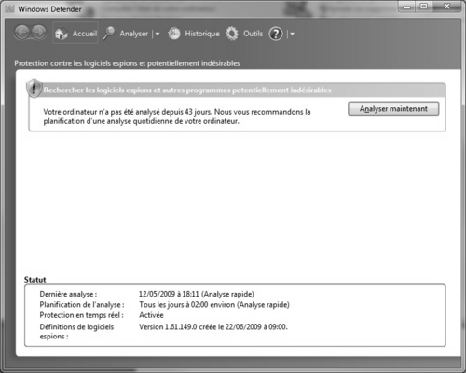Open help with the question mark icon
The height and width of the screenshot is (373, 466).
click(x=276, y=34)
